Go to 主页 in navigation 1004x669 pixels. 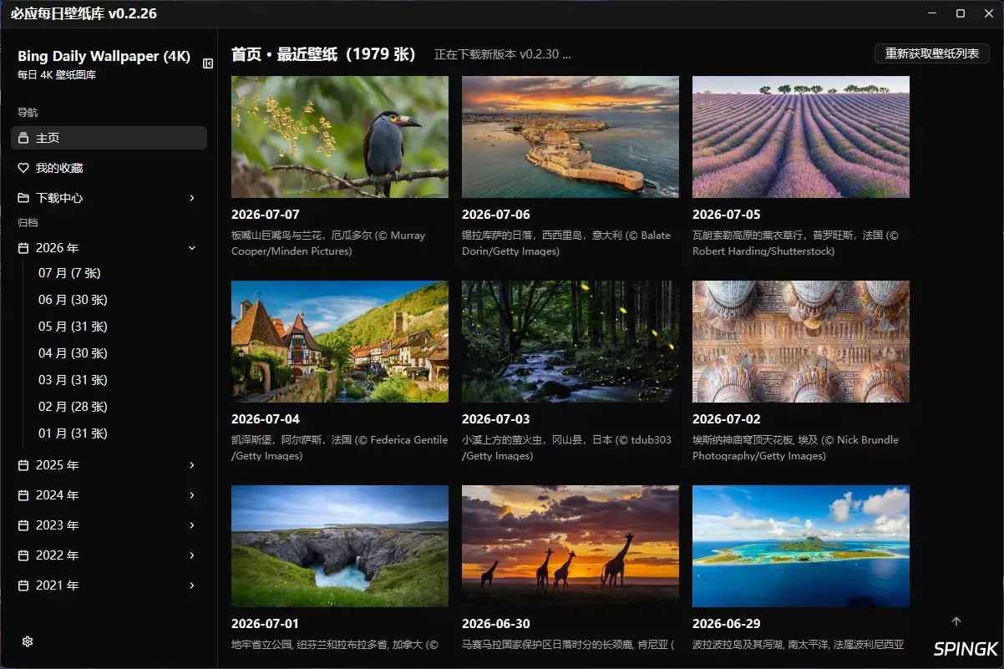tap(109, 138)
